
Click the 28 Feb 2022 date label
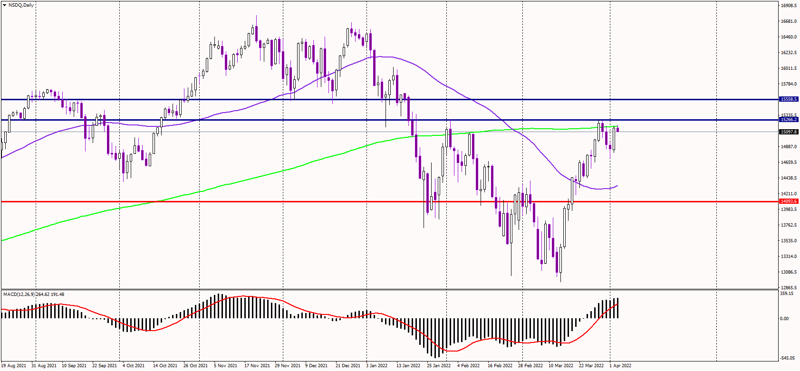coord(530,366)
